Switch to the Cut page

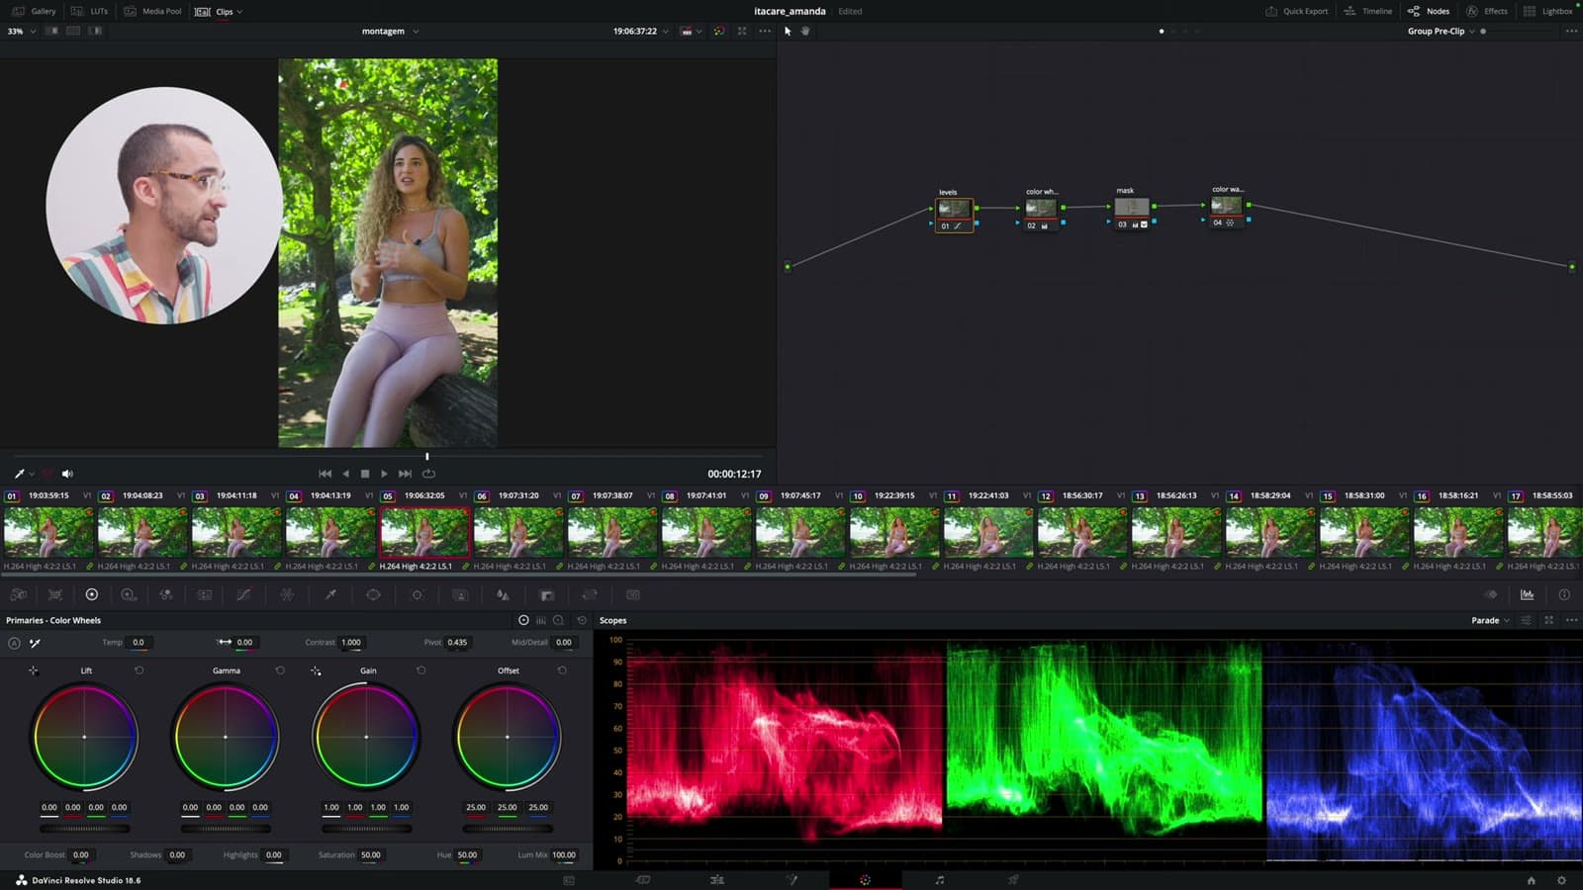point(643,880)
